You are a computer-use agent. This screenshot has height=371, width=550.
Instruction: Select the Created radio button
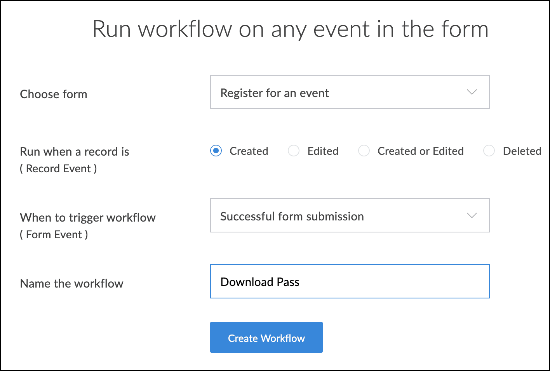(x=216, y=151)
